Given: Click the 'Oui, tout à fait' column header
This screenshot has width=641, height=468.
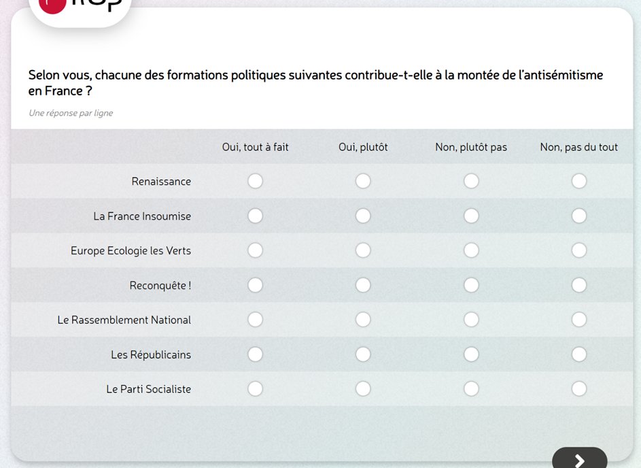Looking at the screenshot, I should point(255,148).
